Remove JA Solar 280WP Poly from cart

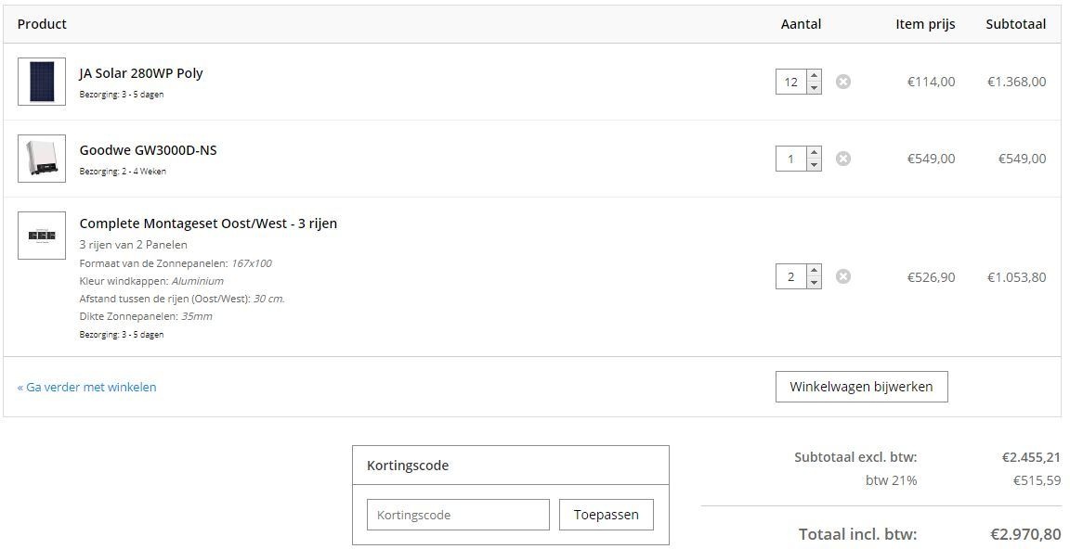842,82
